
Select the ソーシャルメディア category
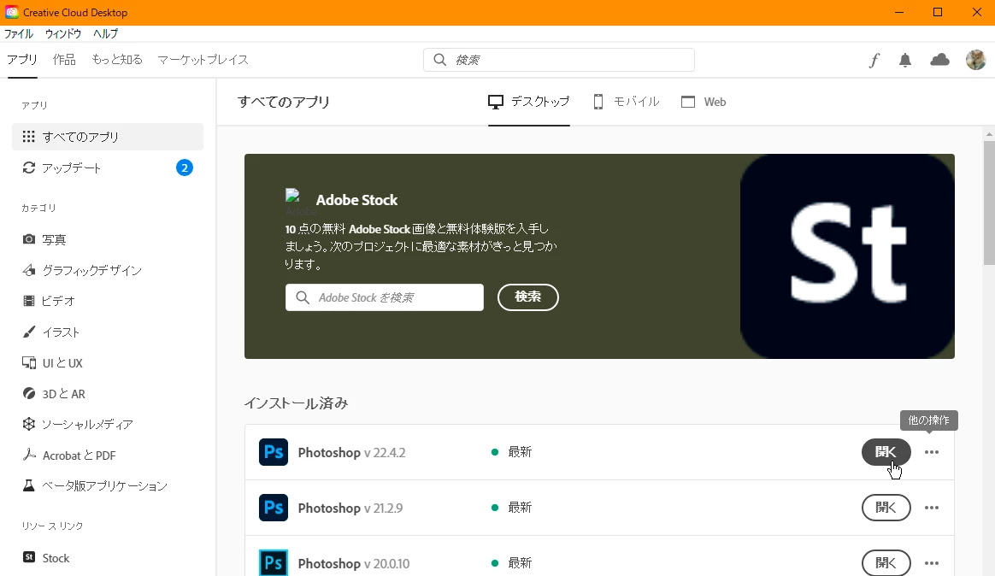point(78,425)
